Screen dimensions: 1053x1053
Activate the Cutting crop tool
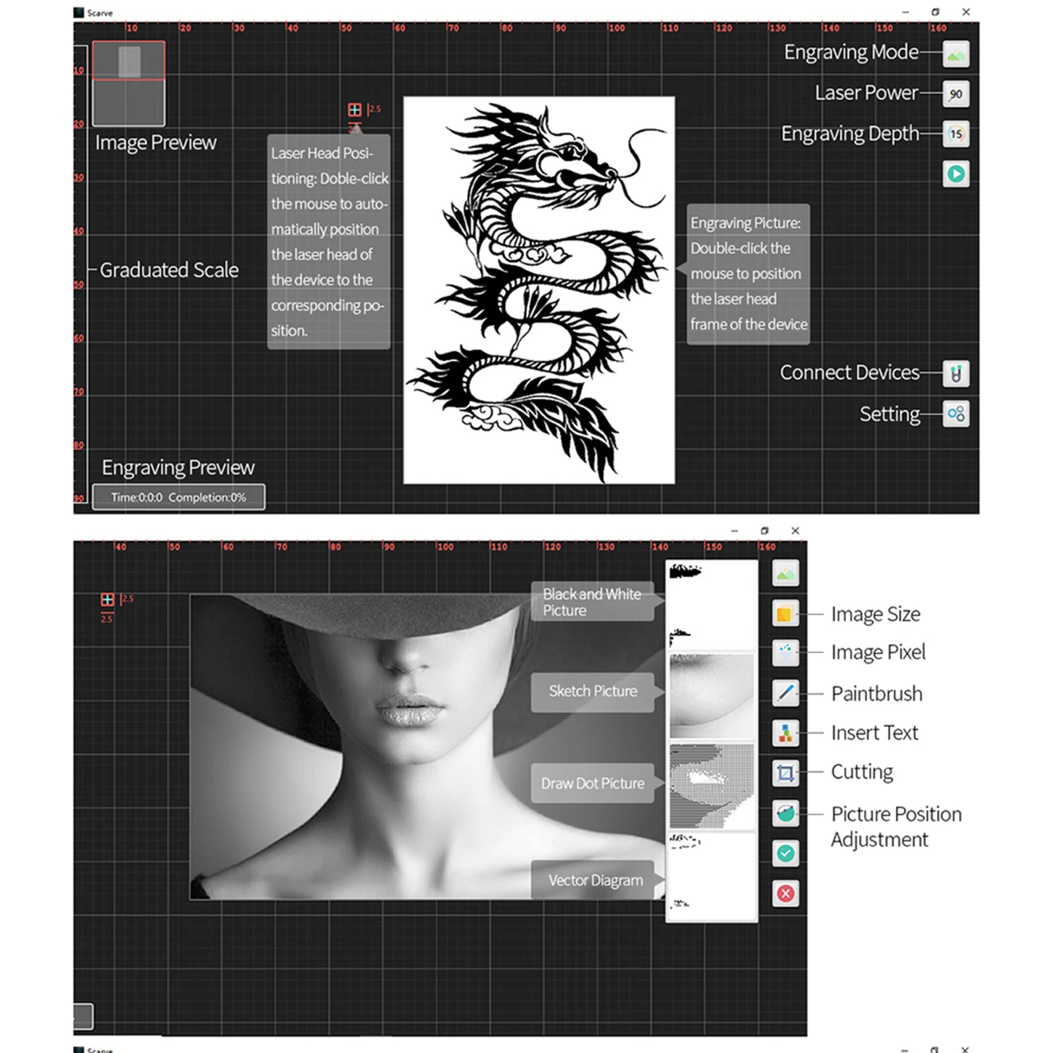pos(785,773)
